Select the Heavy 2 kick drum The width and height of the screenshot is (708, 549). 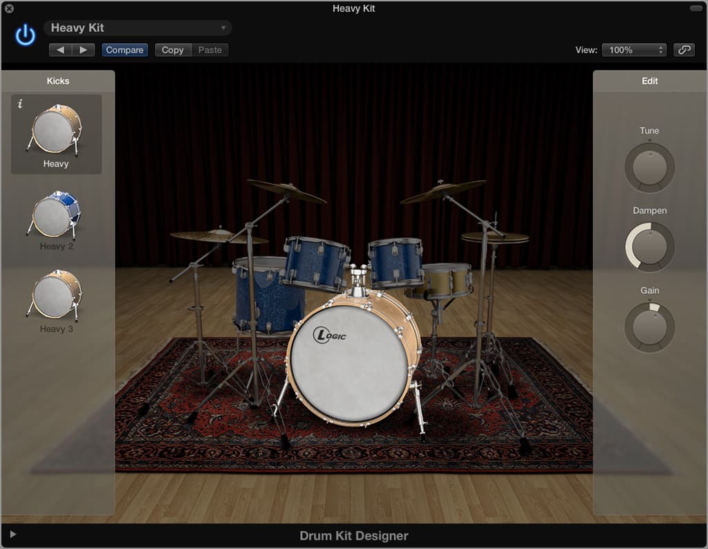click(x=56, y=221)
